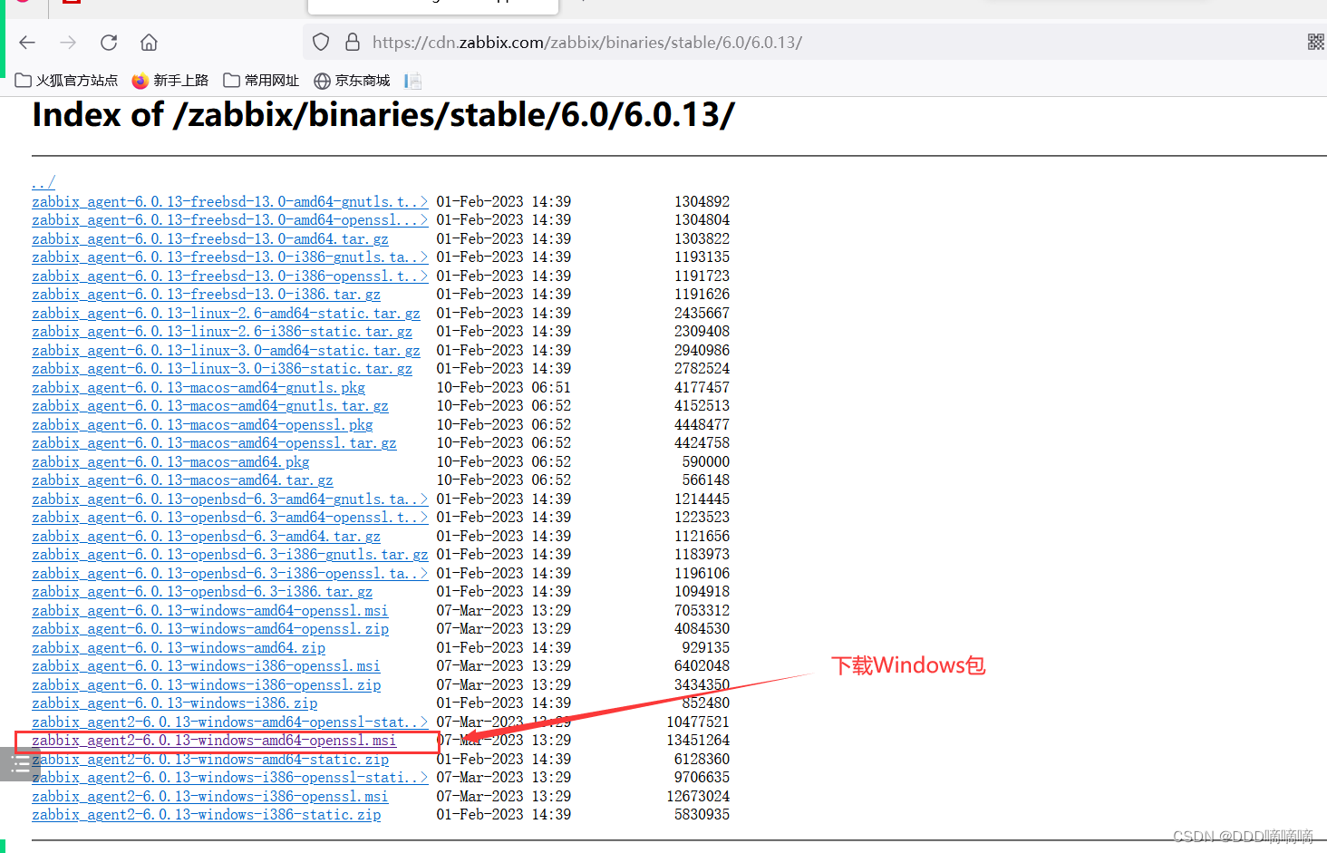This screenshot has width=1327, height=853.
Task: Download zabbix_agent-6.0.13-macos-amd64.pkg
Action: [170, 461]
